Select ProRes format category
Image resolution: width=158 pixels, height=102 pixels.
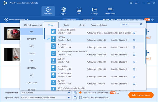click(x=32, y=53)
